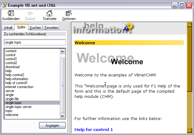Choose 'download' from the index list
The image size is (194, 135).
pyautogui.click(x=12, y=67)
